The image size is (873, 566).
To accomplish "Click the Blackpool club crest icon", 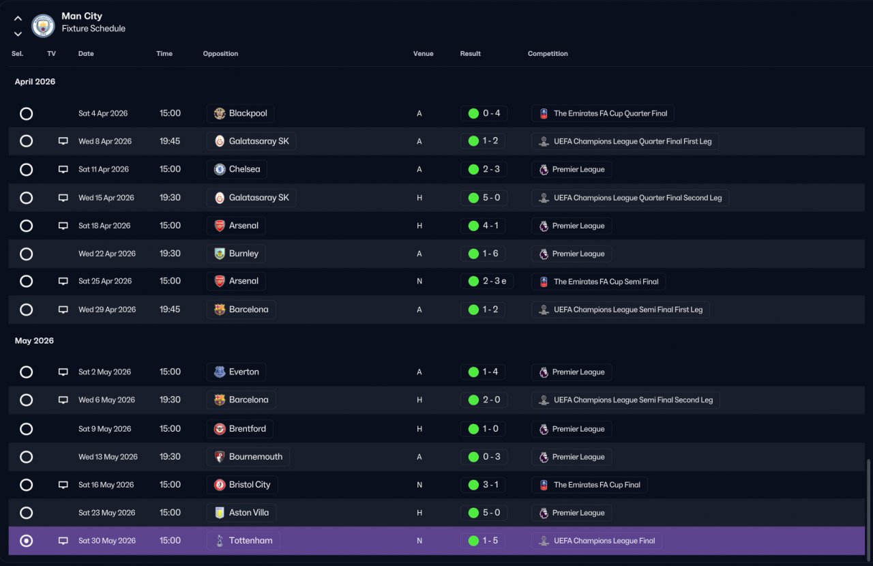I will [x=220, y=113].
